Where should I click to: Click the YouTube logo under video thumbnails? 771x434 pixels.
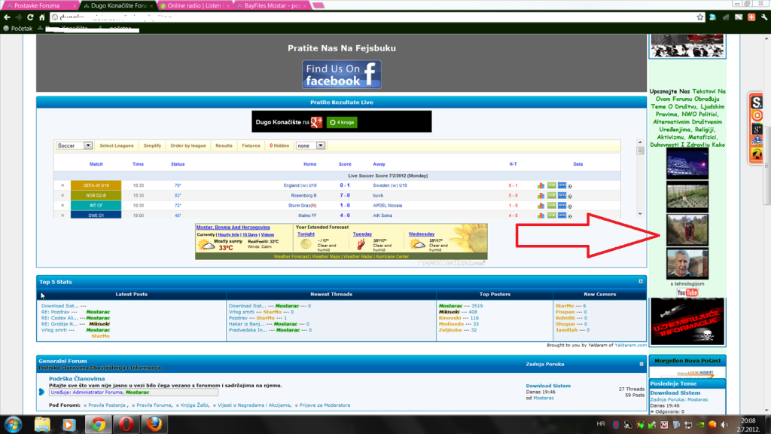point(687,292)
